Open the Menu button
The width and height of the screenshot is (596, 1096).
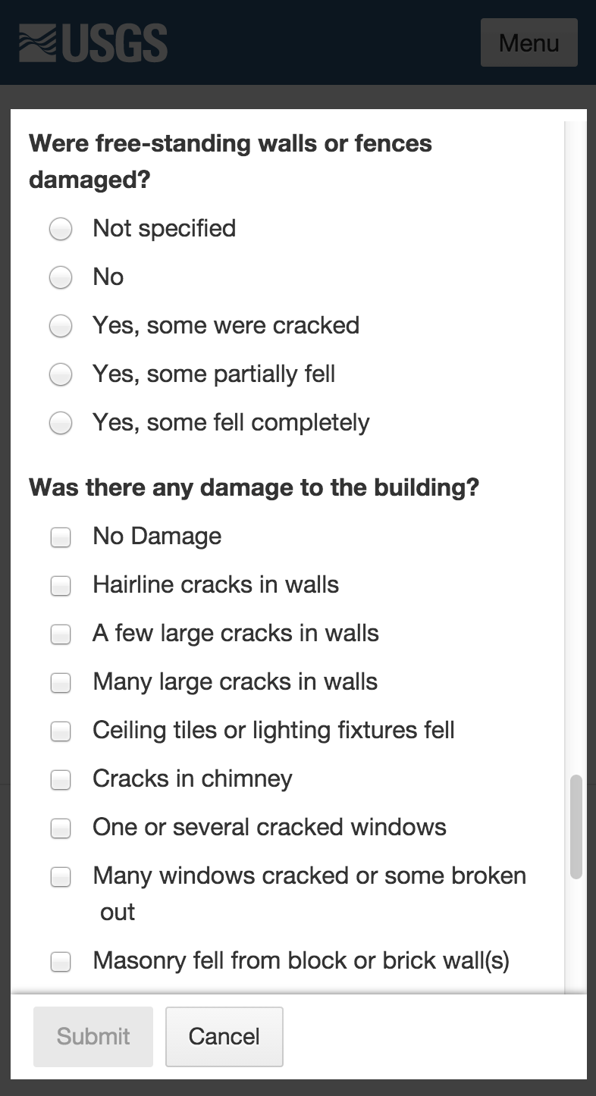click(x=529, y=42)
